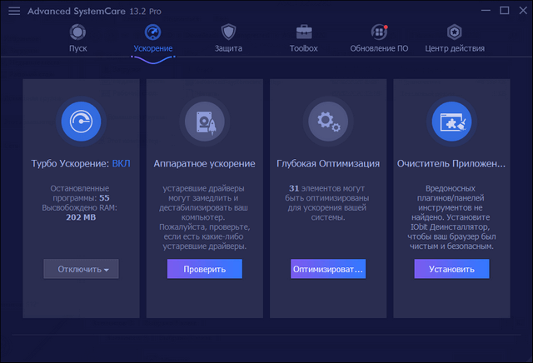Switch to Центр действия tab
The height and width of the screenshot is (363, 533).
point(455,48)
